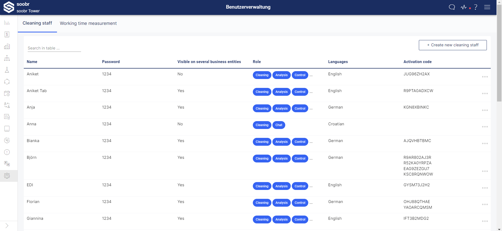Open the row options menu for Aniket
The width and height of the screenshot is (502, 231).
click(485, 77)
